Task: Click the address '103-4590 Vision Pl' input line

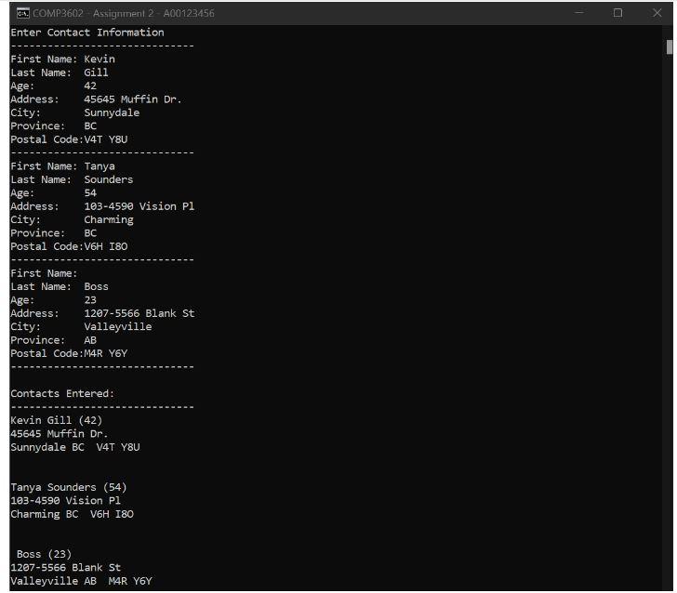Action: point(102,206)
